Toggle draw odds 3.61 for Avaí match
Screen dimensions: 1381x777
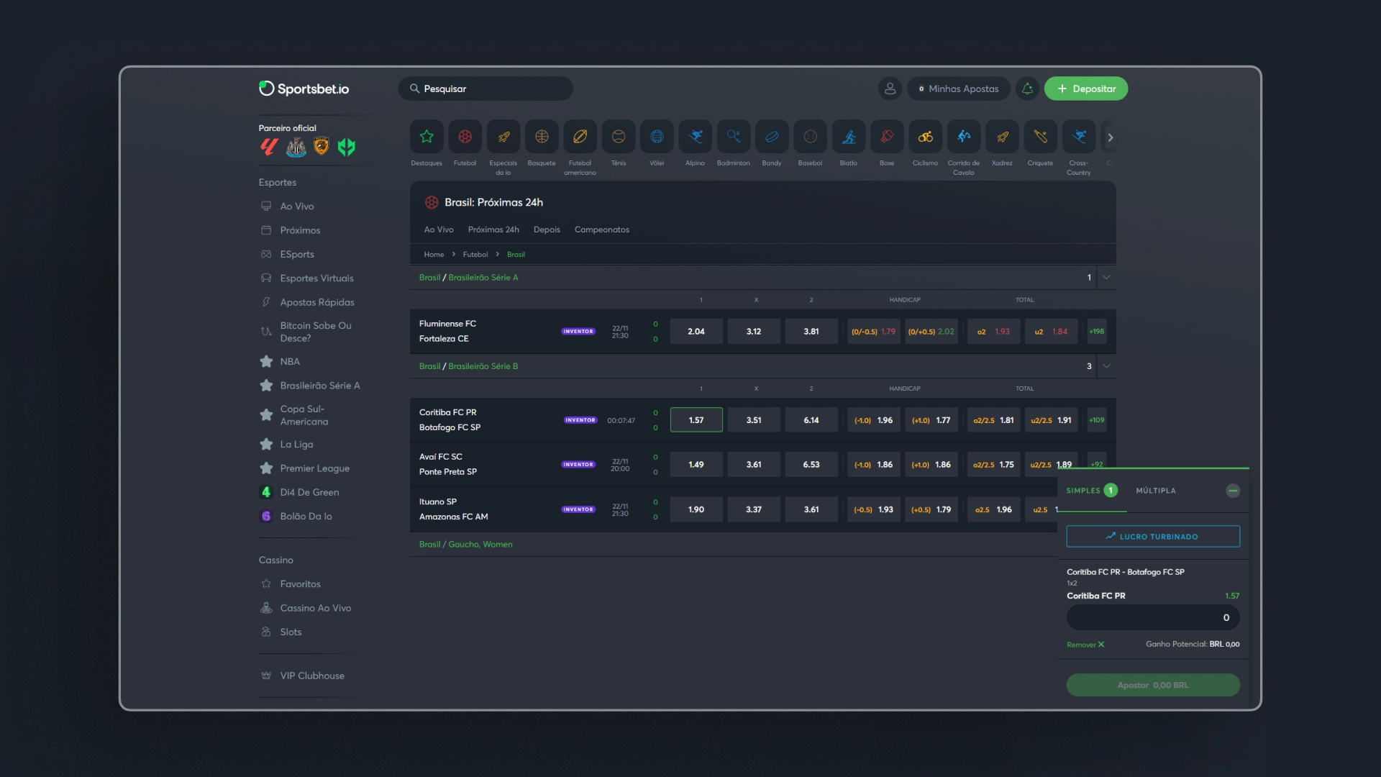coord(754,465)
